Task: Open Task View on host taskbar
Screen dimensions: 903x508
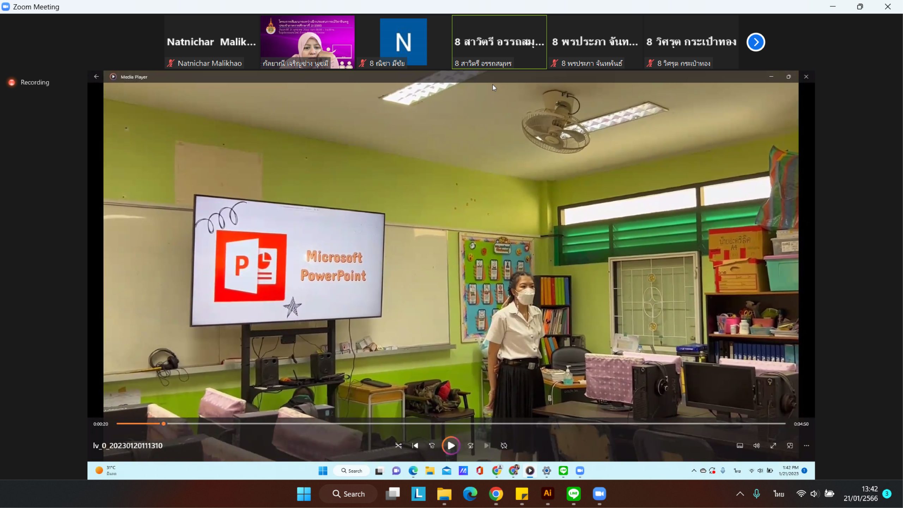Action: (393, 494)
